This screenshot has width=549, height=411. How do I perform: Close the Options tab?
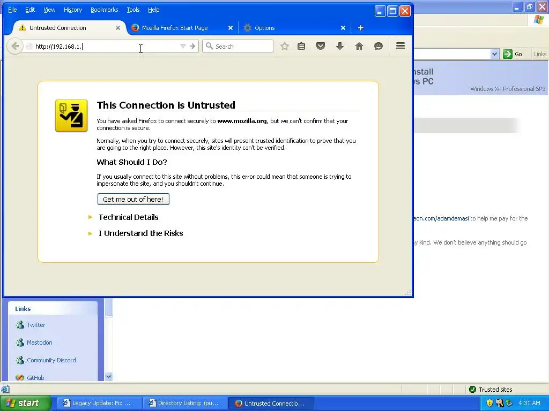coord(343,28)
